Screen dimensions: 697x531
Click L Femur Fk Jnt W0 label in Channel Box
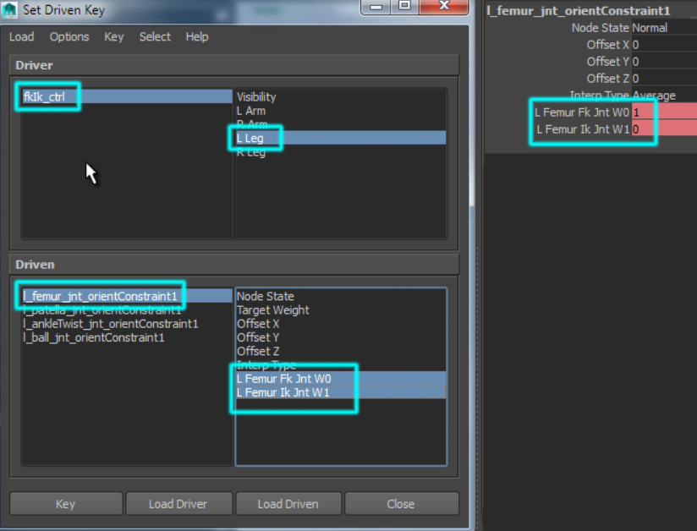click(x=582, y=112)
